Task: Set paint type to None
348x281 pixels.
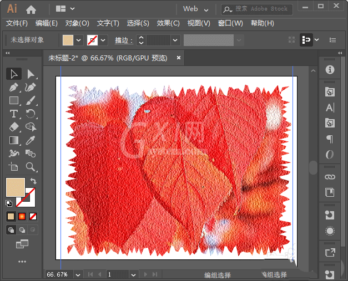Action: click(33, 216)
